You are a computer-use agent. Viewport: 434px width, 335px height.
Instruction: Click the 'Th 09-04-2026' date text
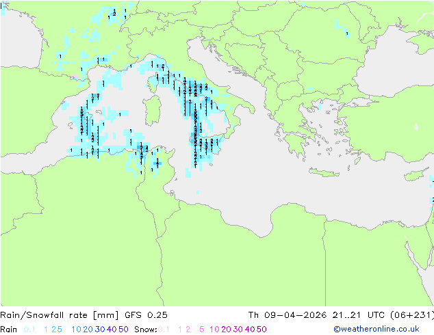click(288, 315)
